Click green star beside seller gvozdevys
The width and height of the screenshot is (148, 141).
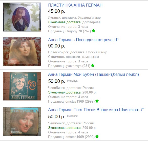coord(93,65)
